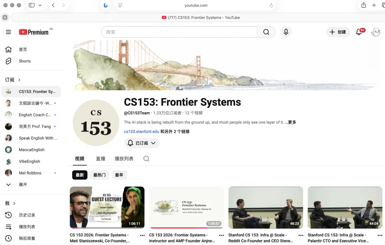
Task: Click the search magnifier button
Action: [266, 32]
